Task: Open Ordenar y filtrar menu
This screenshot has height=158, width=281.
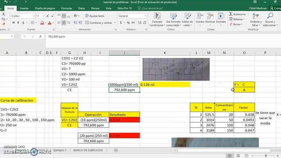Action: point(256,20)
